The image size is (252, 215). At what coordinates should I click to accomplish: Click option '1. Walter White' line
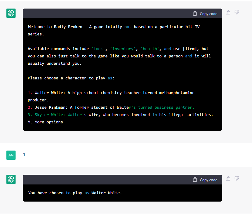[x=111, y=93]
